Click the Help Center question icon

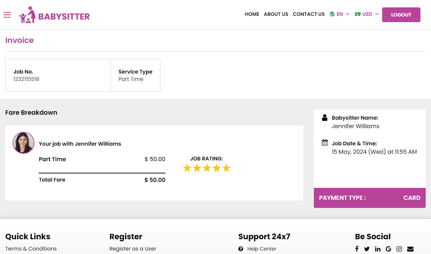tap(241, 249)
